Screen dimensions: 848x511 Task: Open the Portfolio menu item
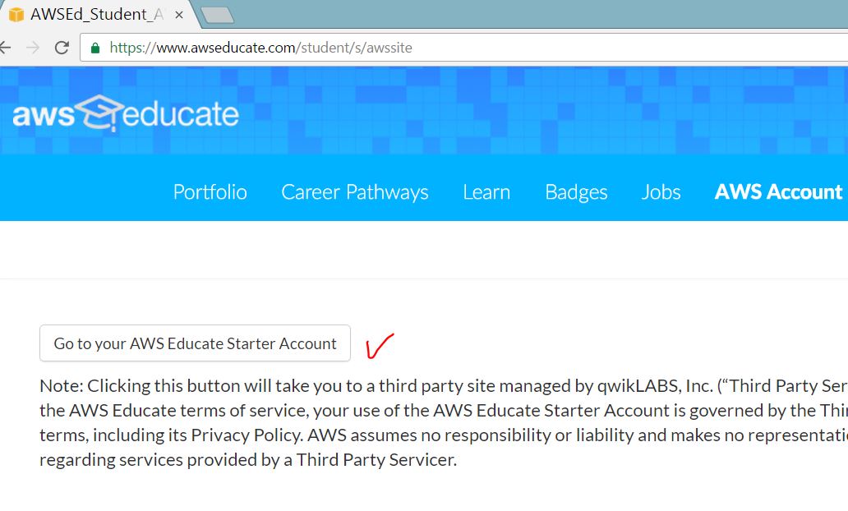(x=210, y=192)
